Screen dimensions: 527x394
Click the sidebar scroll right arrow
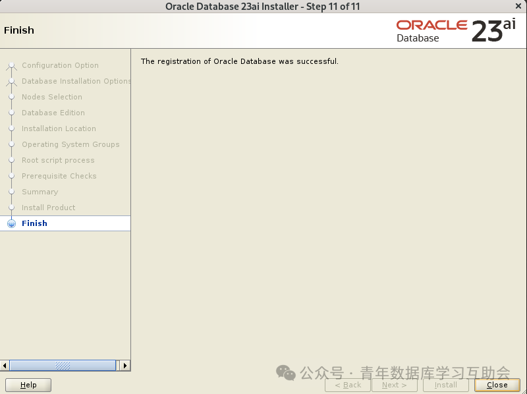(125, 366)
